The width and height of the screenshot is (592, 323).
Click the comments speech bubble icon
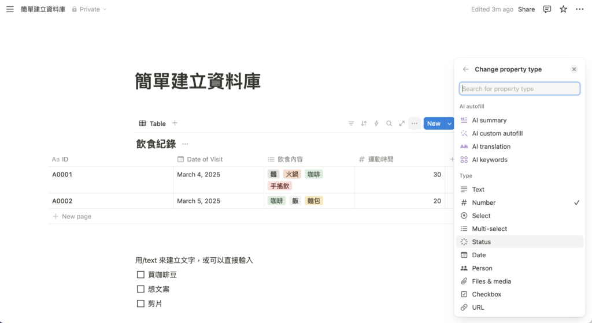coord(547,9)
